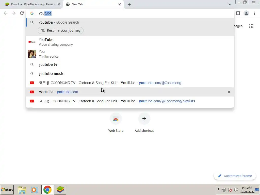
Task: Open the Web Store shortcut
Action: pyautogui.click(x=116, y=123)
